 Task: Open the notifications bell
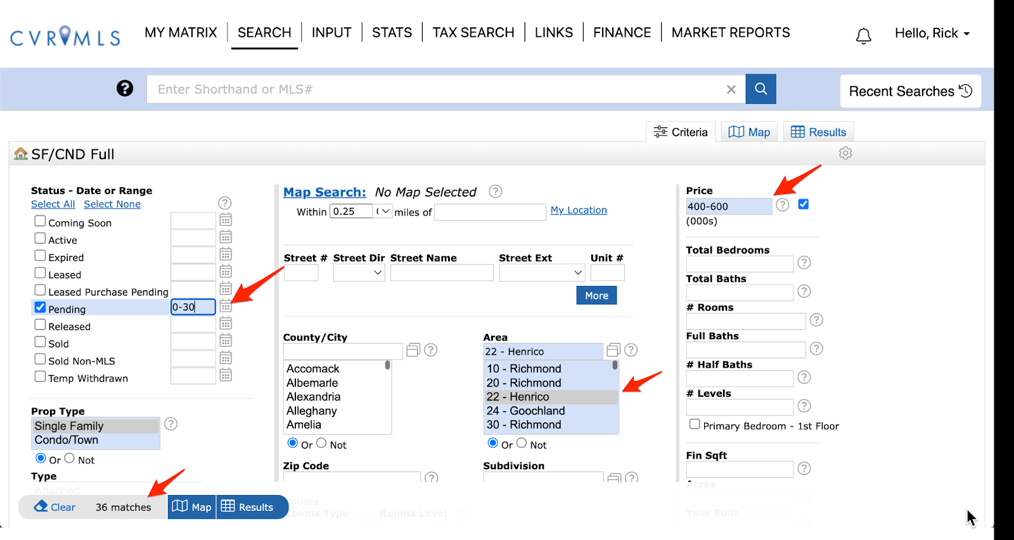coord(863,35)
